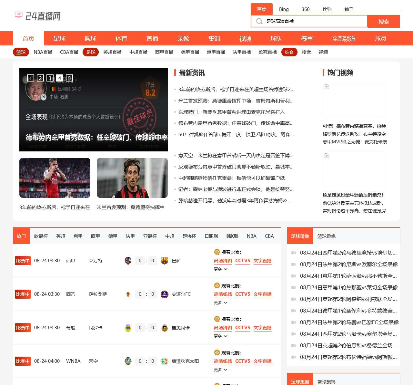Switch to the 英超 match tab
Image resolution: width=413 pixels, height=385 pixels.
point(61,236)
